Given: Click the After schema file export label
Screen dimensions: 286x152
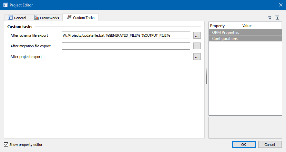Looking at the screenshot, I should coord(29,35).
